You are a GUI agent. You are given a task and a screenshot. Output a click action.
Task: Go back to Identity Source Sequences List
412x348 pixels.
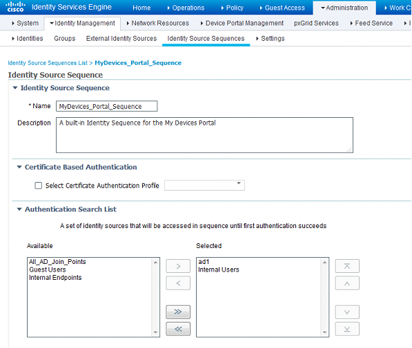tap(48, 63)
